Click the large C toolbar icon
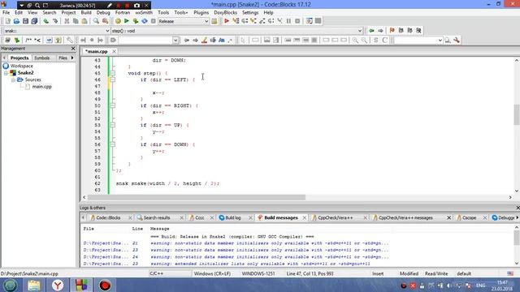Viewport: 520px width, 292px height. click(x=384, y=40)
